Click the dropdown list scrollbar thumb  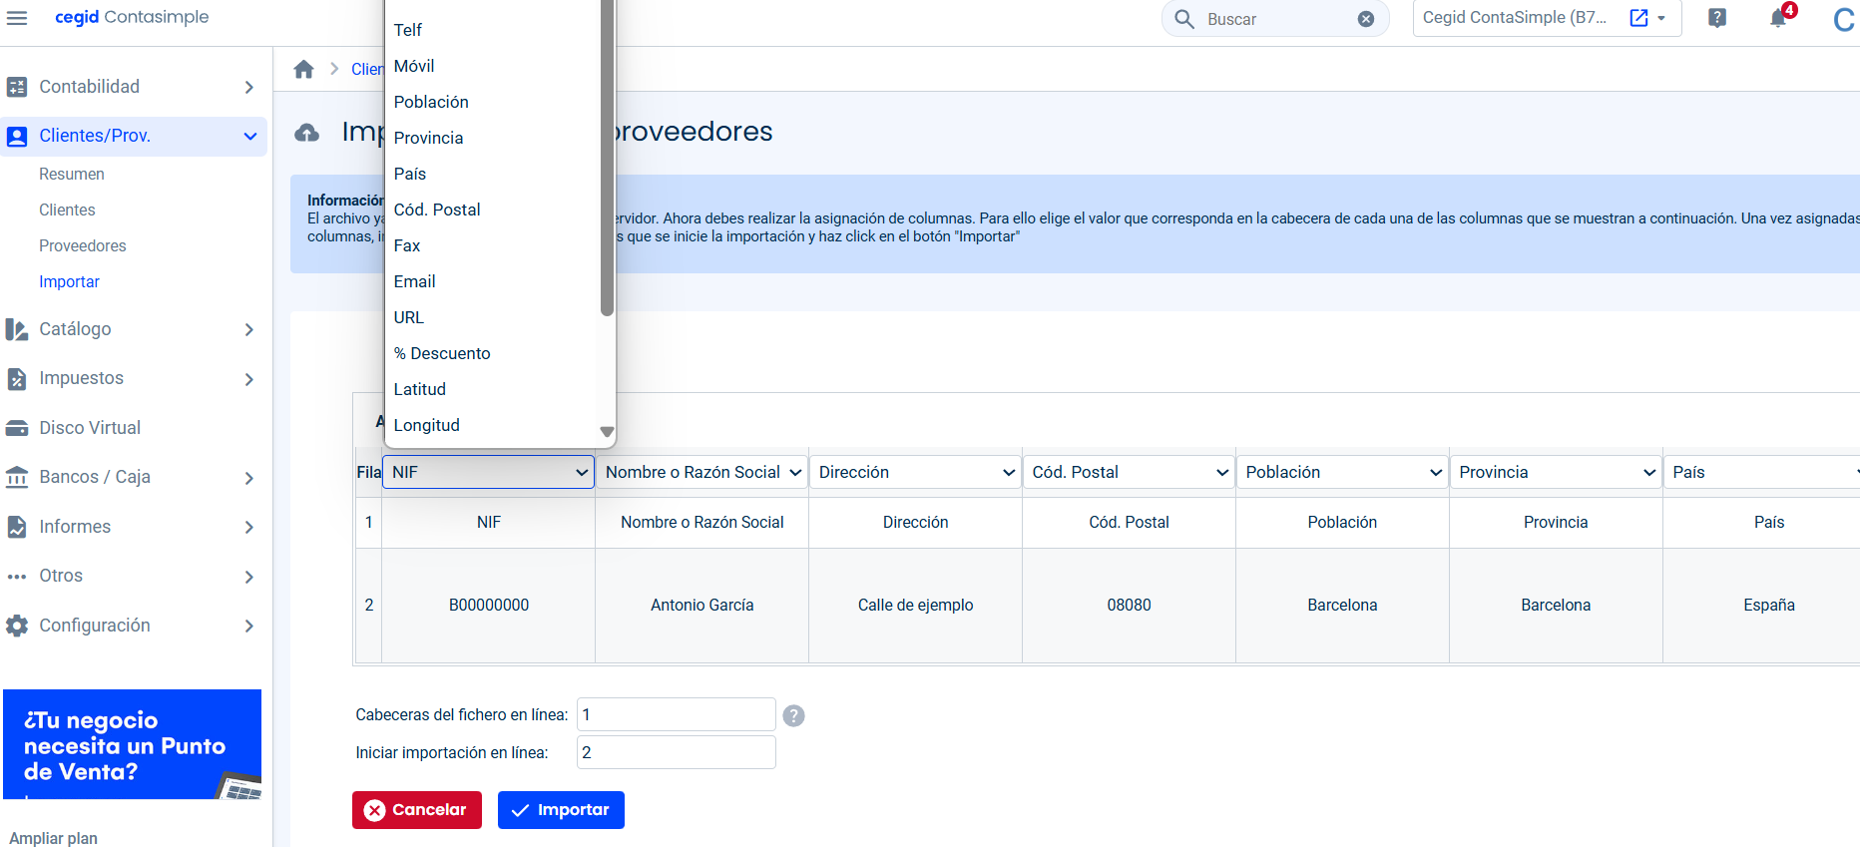click(x=607, y=160)
